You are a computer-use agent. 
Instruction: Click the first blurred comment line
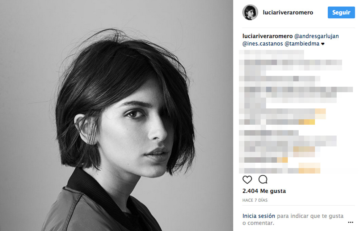click(x=271, y=52)
